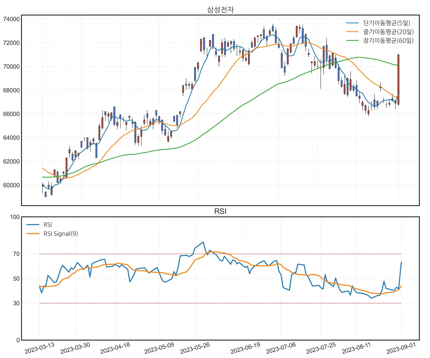Click the orange line swatch for 중기이동평균(20일)
This screenshot has width=430, height=358.
click(352, 32)
